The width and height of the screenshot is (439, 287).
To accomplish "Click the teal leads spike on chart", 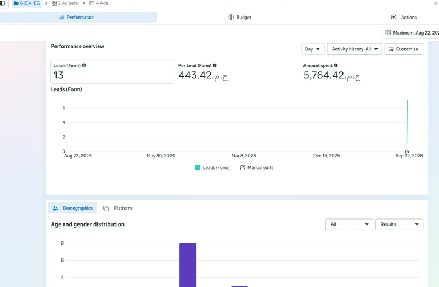I will pos(407,122).
